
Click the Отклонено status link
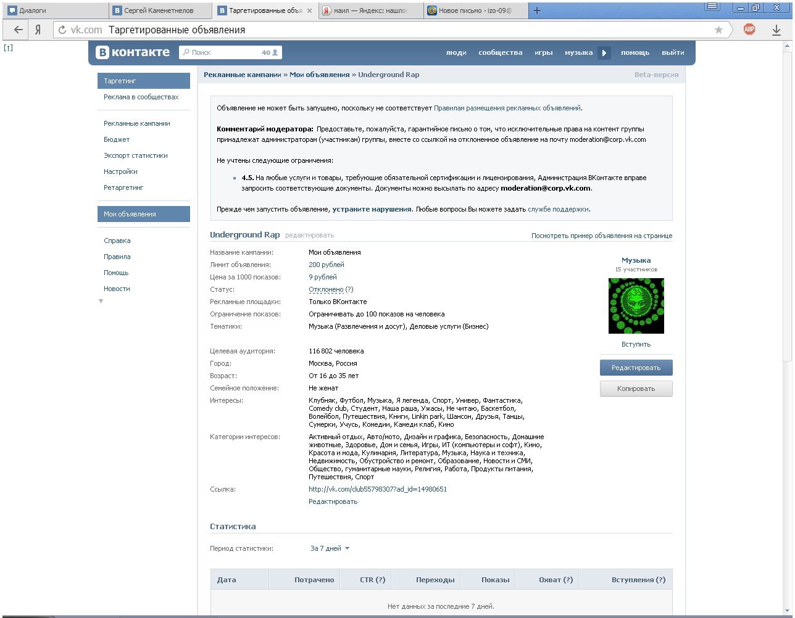click(326, 289)
